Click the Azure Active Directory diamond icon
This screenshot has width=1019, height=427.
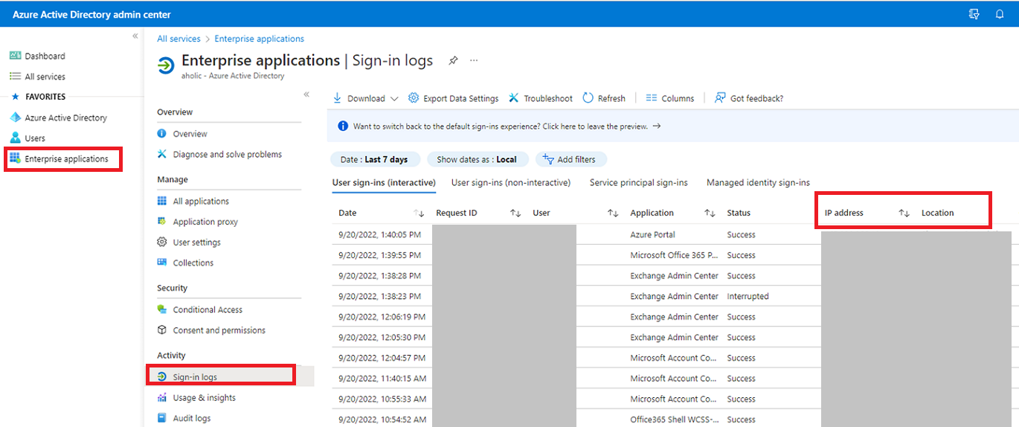(15, 118)
